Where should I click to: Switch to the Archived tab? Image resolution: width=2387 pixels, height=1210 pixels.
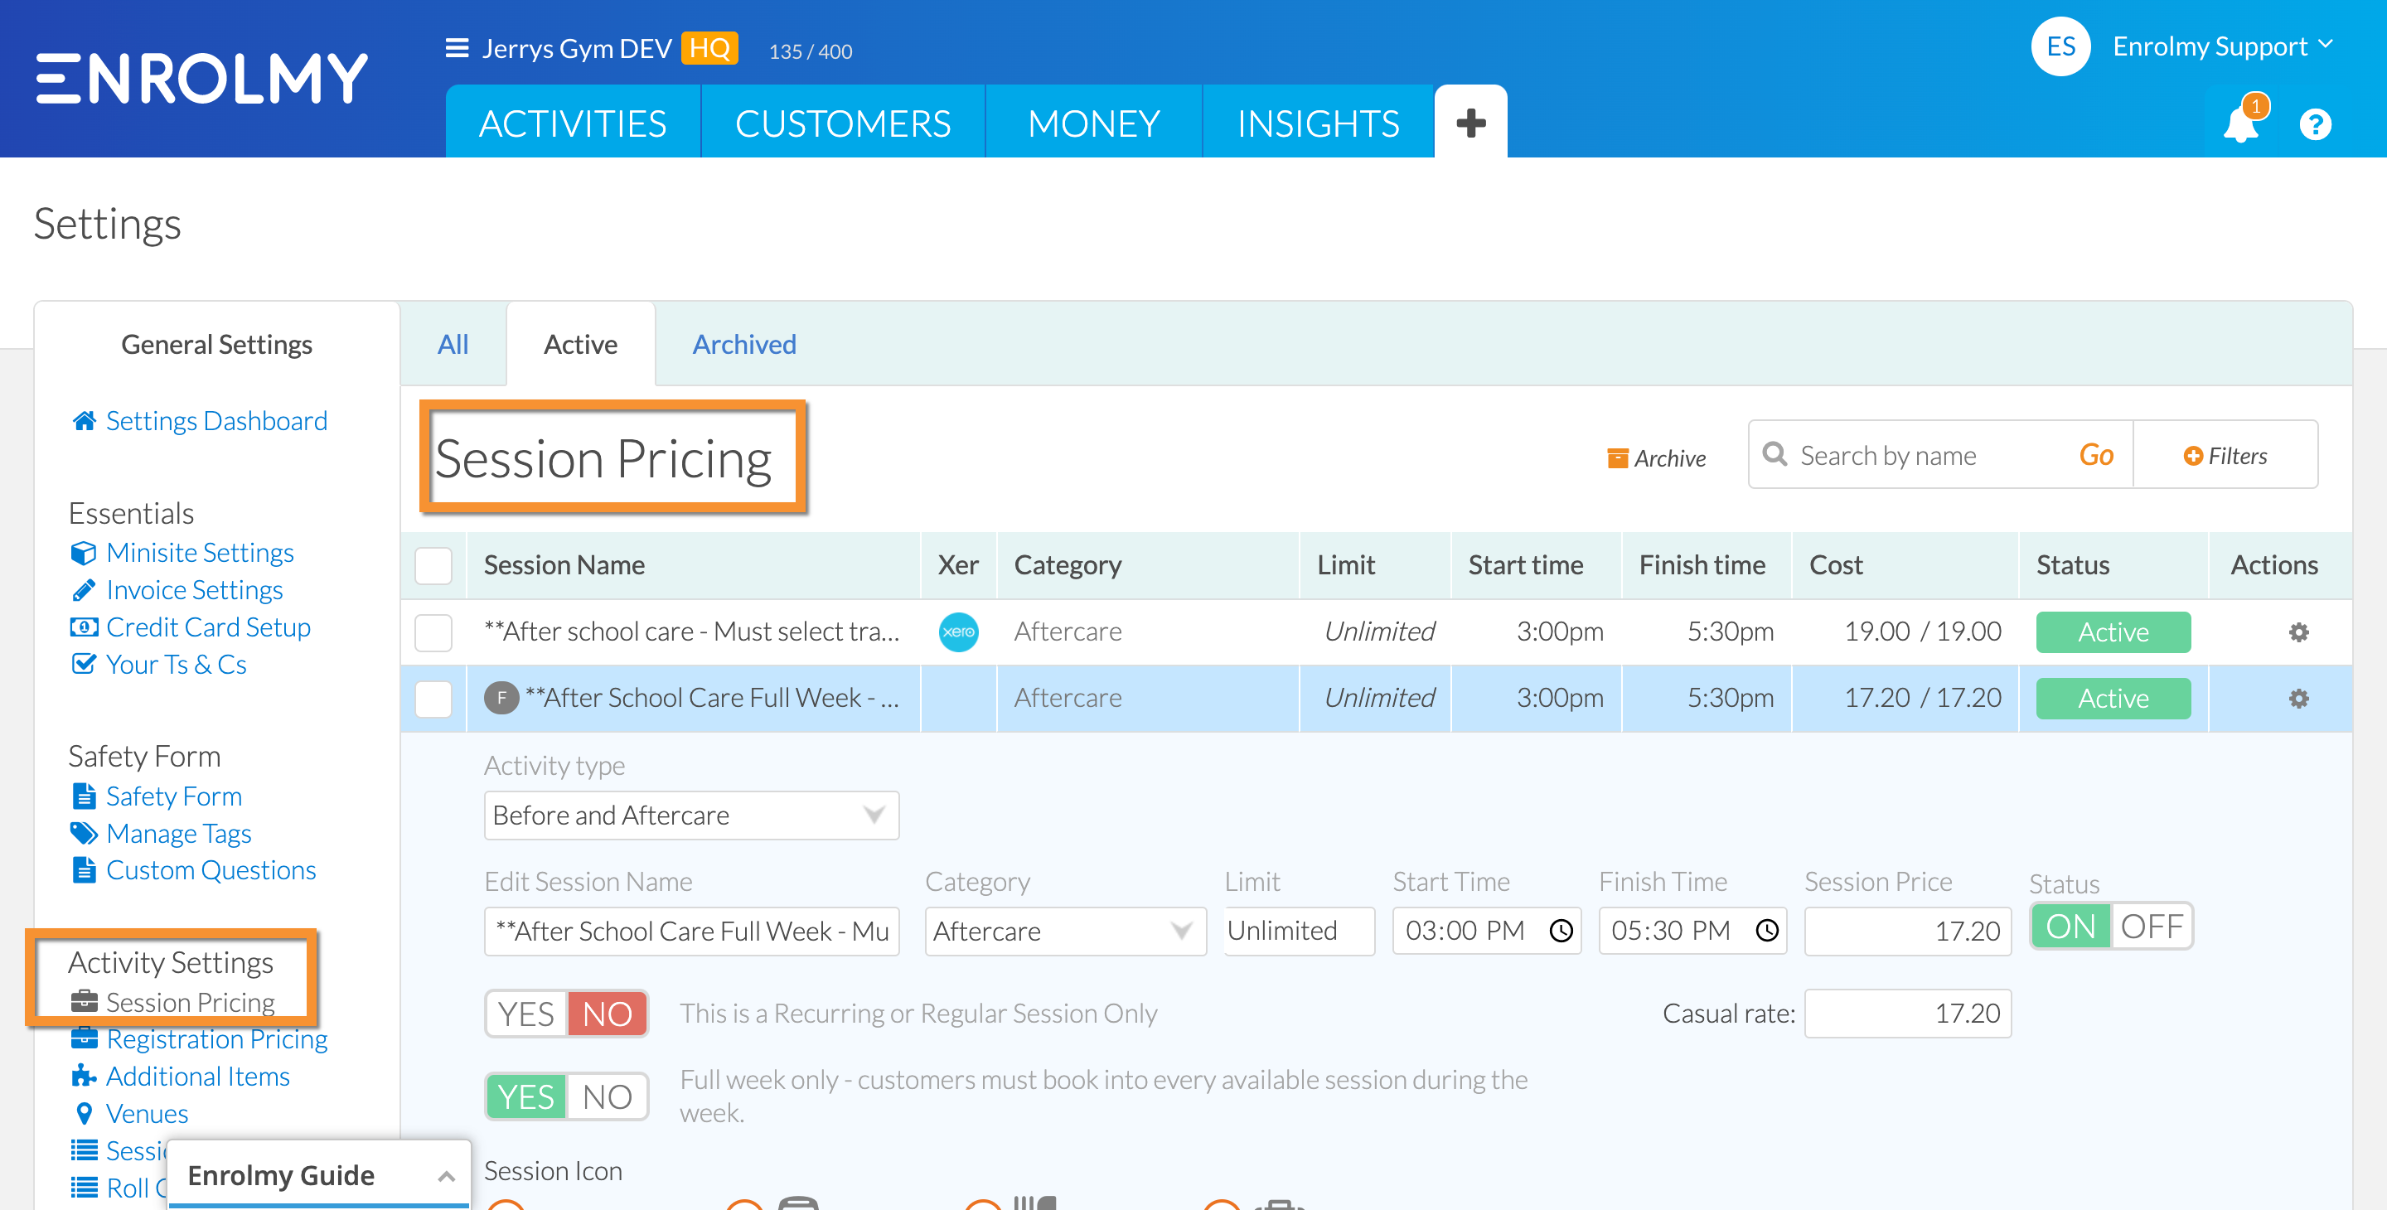pyautogui.click(x=744, y=344)
